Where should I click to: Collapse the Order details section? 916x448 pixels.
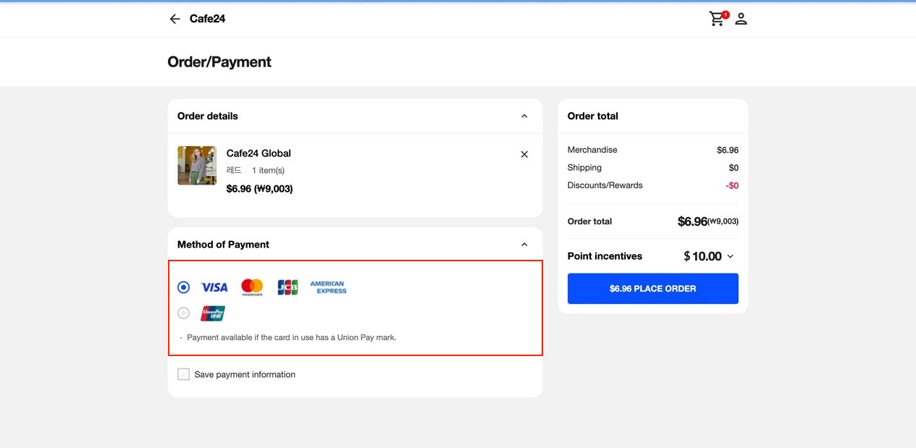[x=524, y=116]
